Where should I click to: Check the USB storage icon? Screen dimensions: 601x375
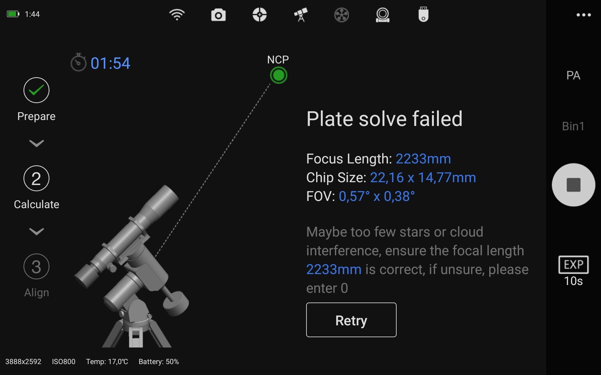pos(423,14)
